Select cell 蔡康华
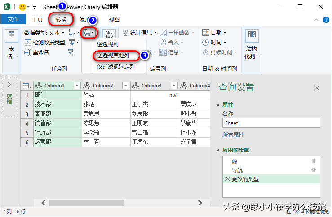332x217 pixels. (195, 123)
